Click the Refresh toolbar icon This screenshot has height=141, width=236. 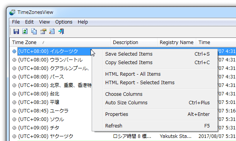pos(25,31)
